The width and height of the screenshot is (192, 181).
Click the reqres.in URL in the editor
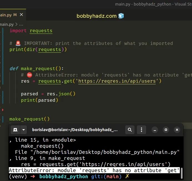click(x=117, y=81)
